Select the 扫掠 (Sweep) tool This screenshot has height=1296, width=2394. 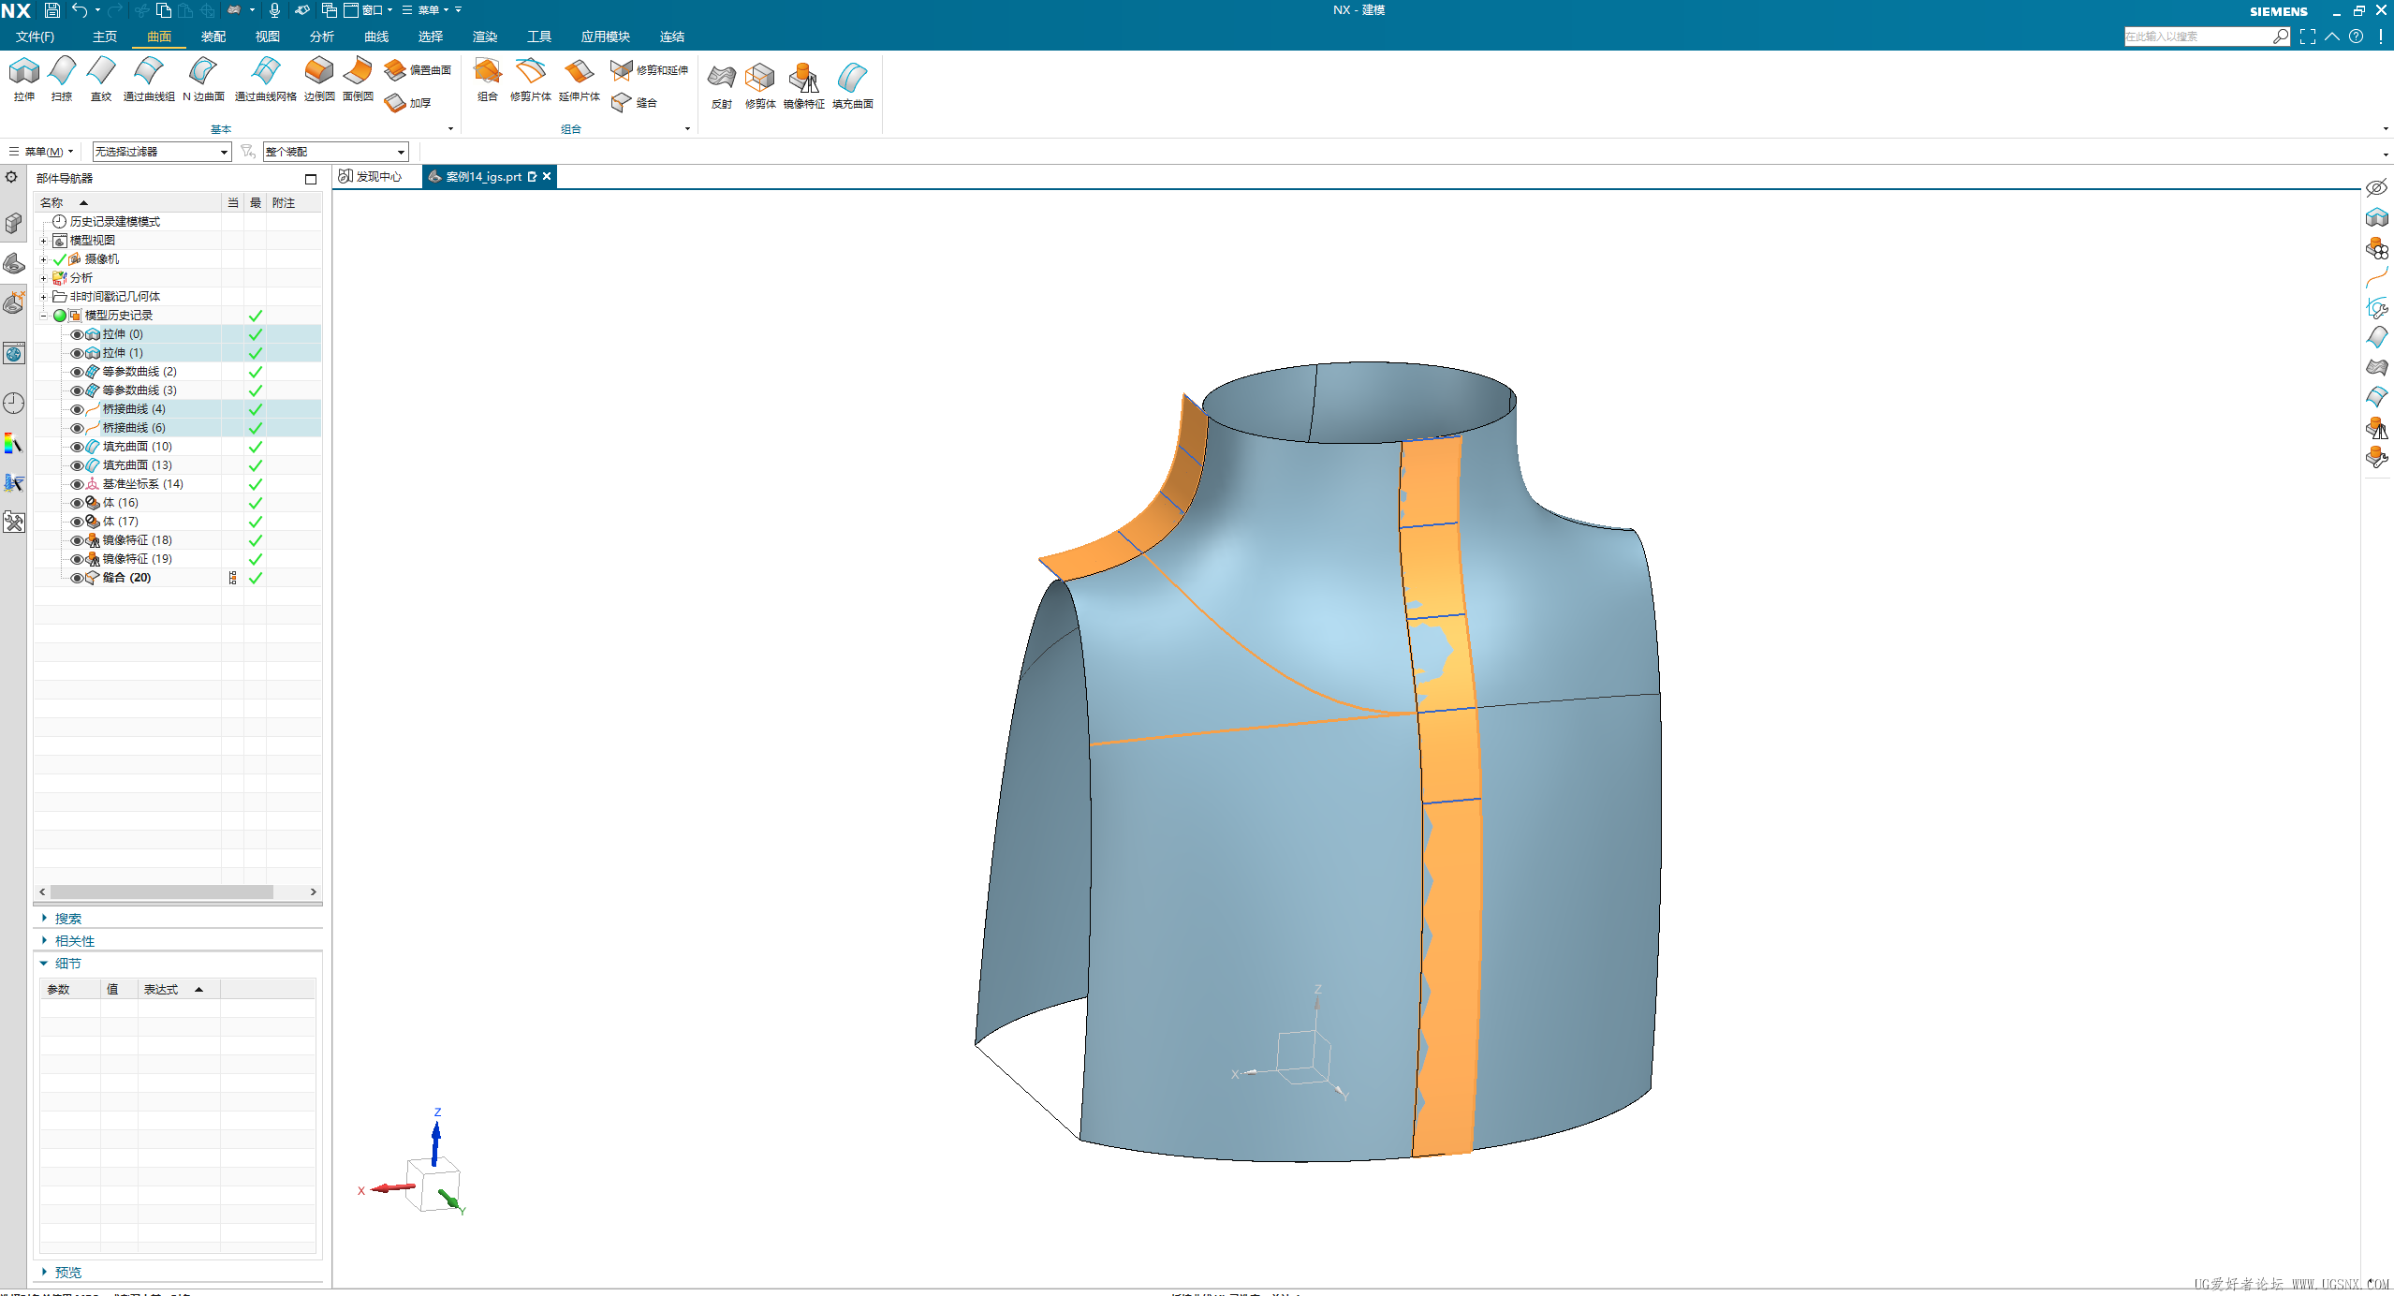click(x=62, y=79)
